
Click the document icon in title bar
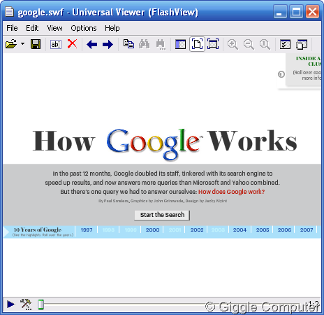click(x=9, y=12)
